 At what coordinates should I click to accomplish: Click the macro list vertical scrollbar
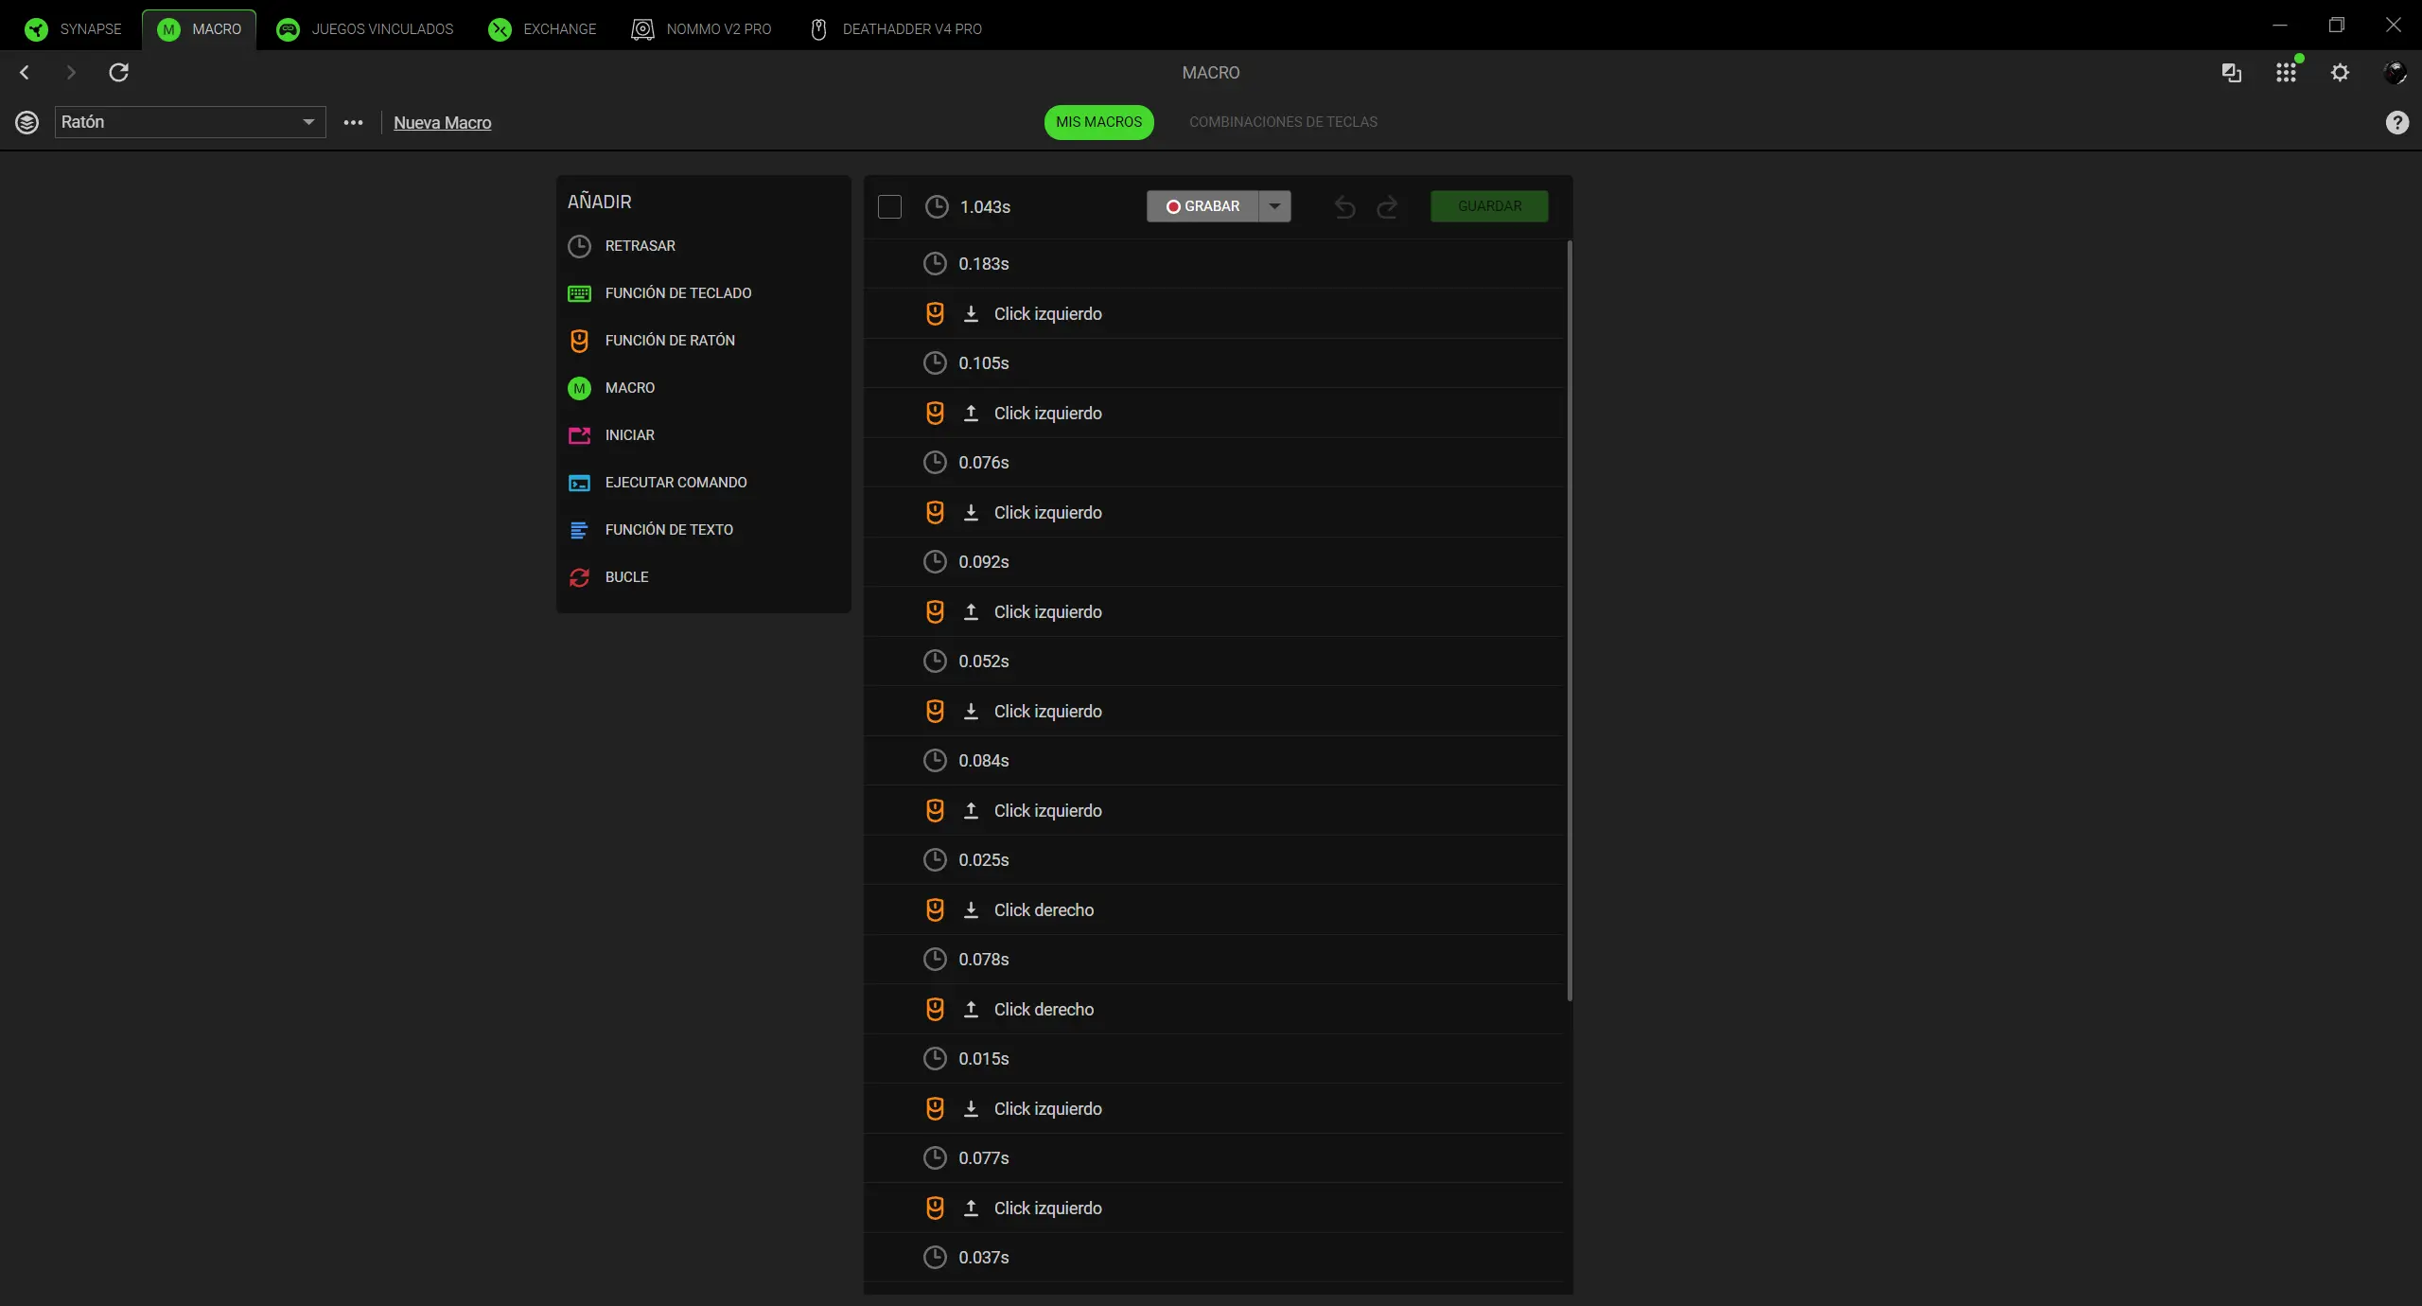(x=1569, y=621)
